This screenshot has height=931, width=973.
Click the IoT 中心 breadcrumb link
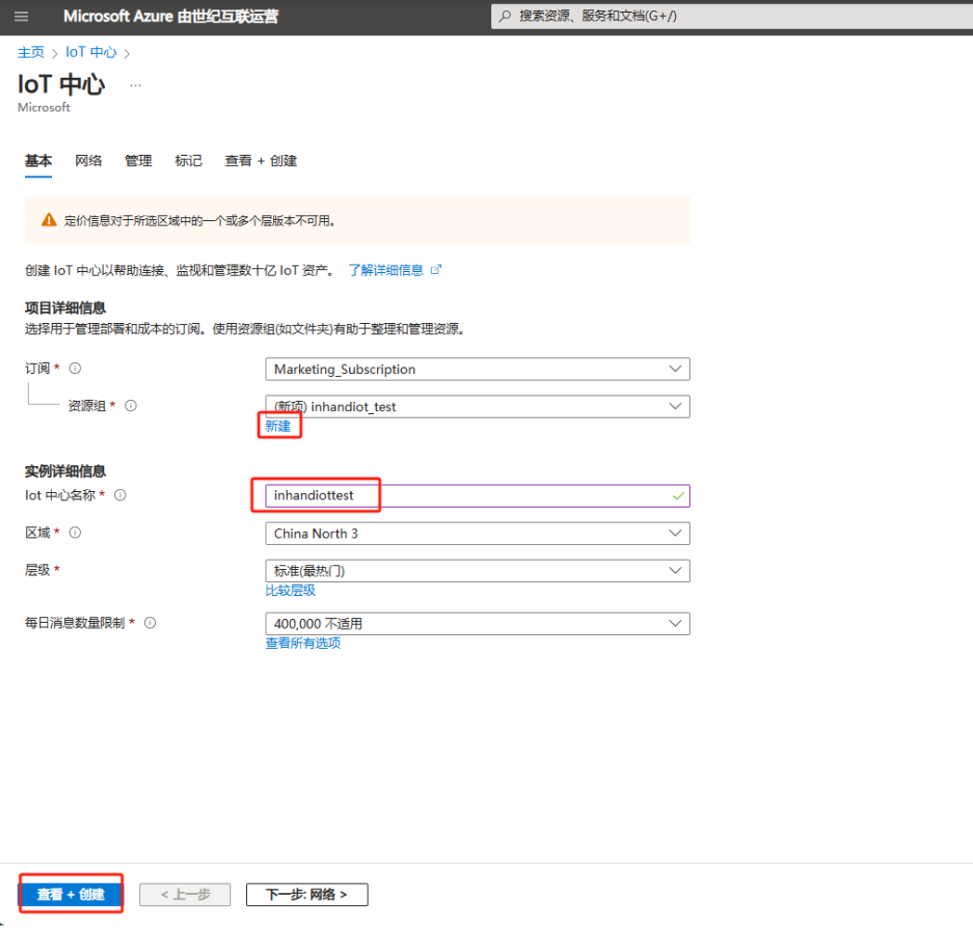91,52
